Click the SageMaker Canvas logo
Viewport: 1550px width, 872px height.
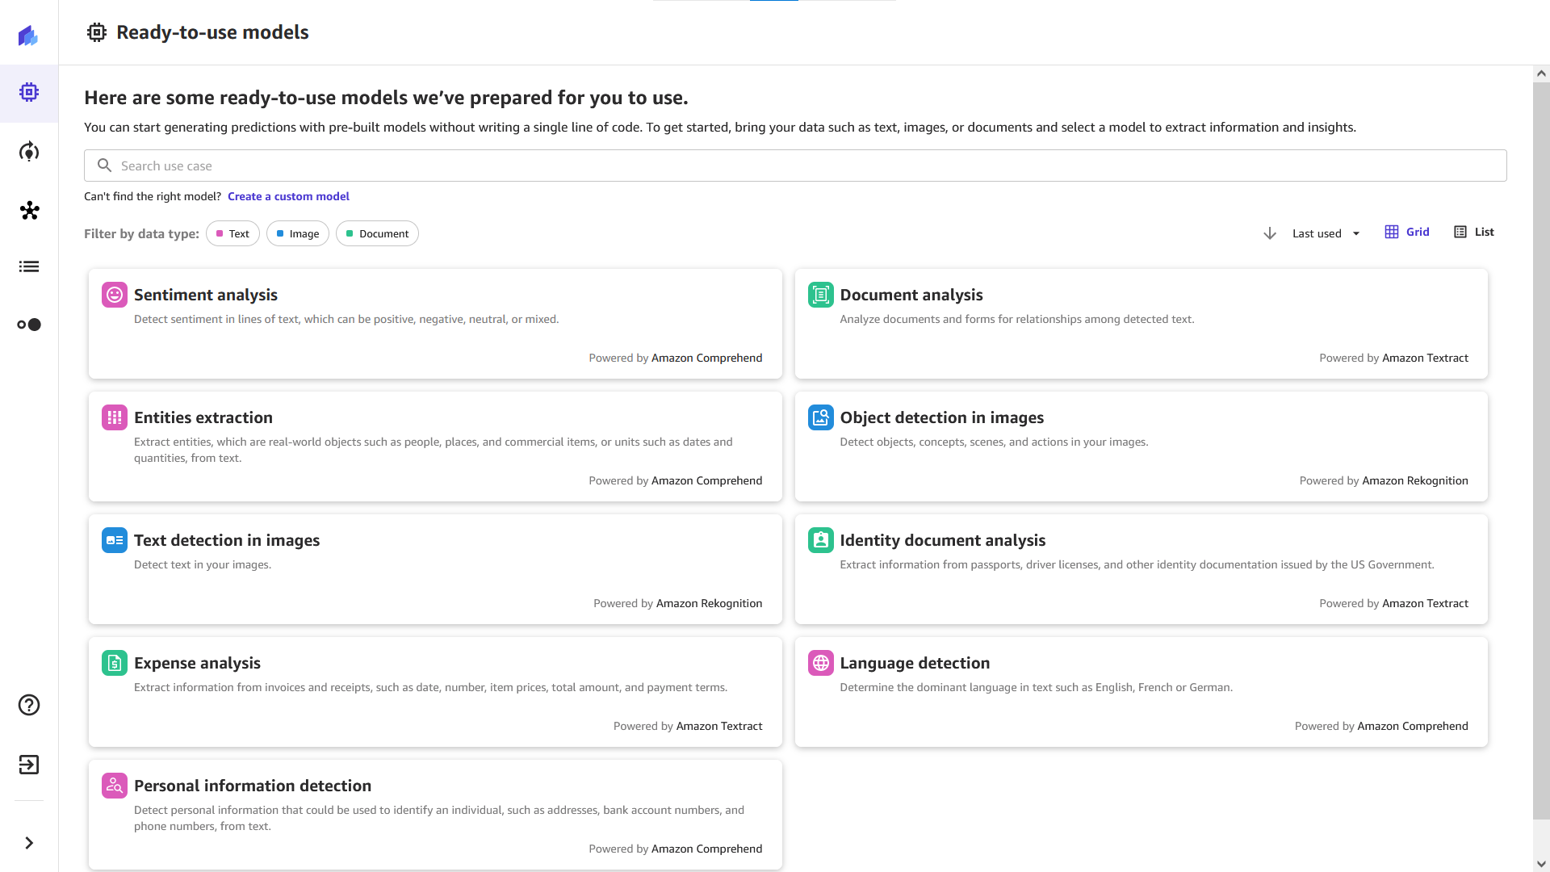coord(29,36)
